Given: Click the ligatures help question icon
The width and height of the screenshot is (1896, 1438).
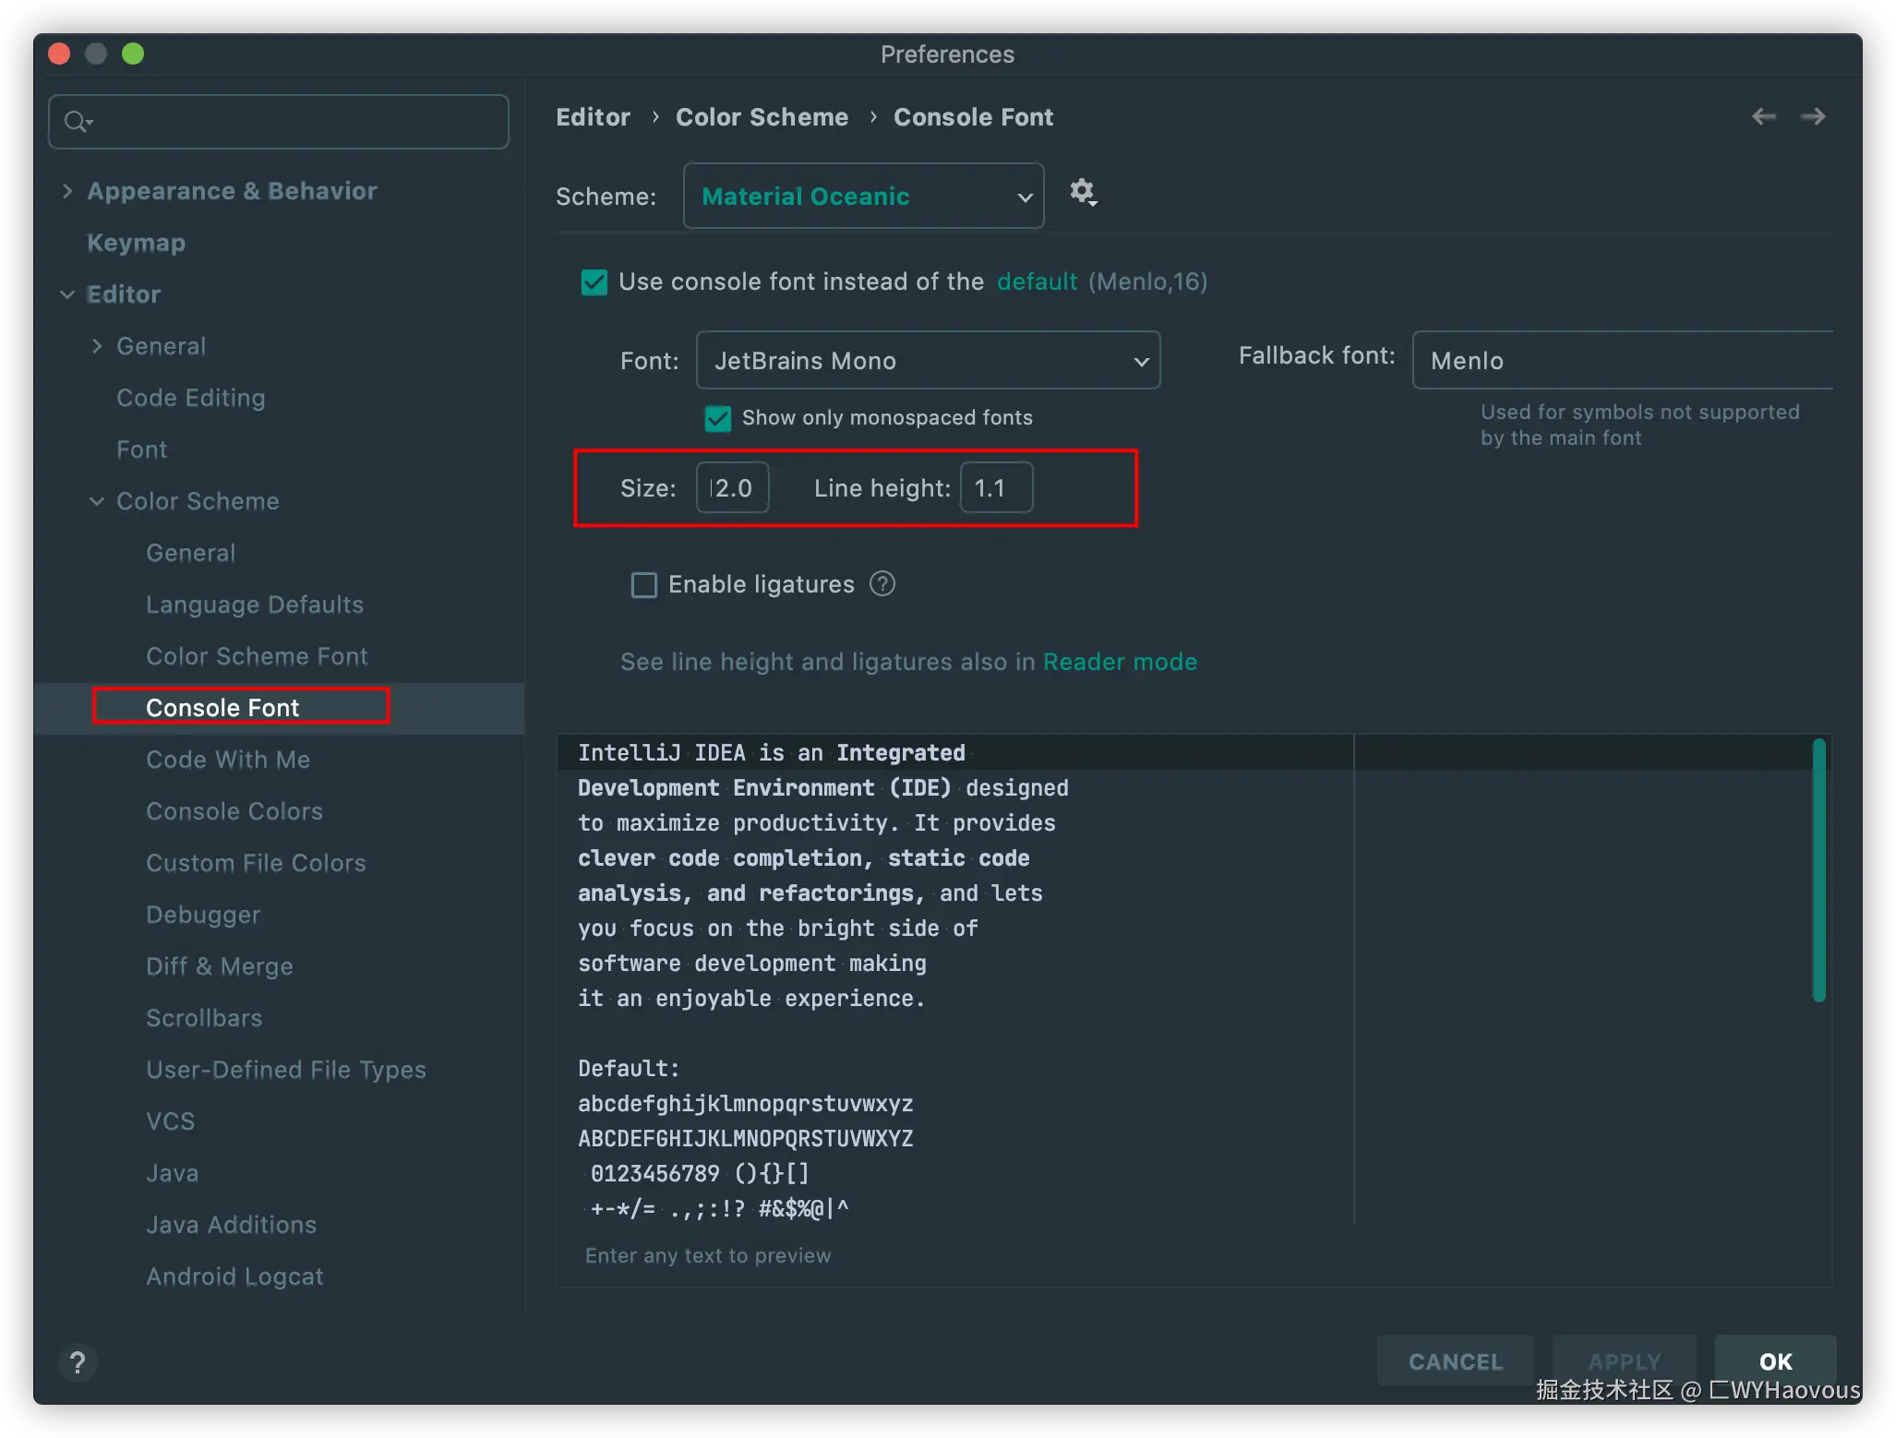Looking at the screenshot, I should (x=882, y=584).
